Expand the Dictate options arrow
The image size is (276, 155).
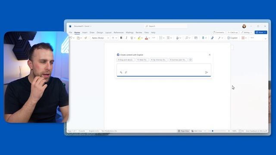(206, 38)
